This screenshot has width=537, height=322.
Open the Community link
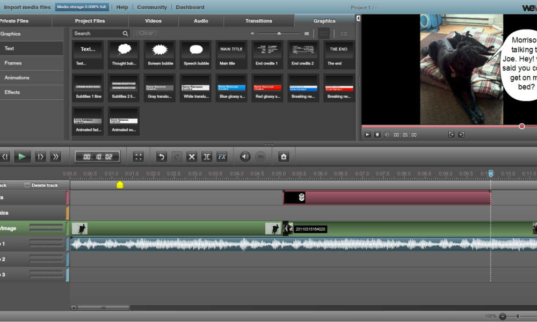152,8
